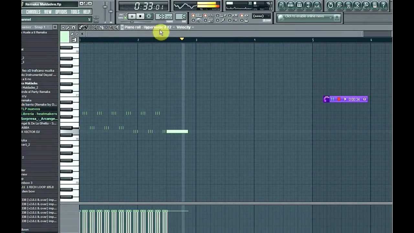Viewport: 414px width, 233px height.
Task: Open the global snap (none) dropdown
Action: (261, 16)
